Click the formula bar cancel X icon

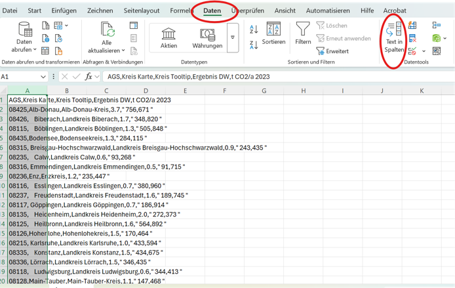click(65, 77)
